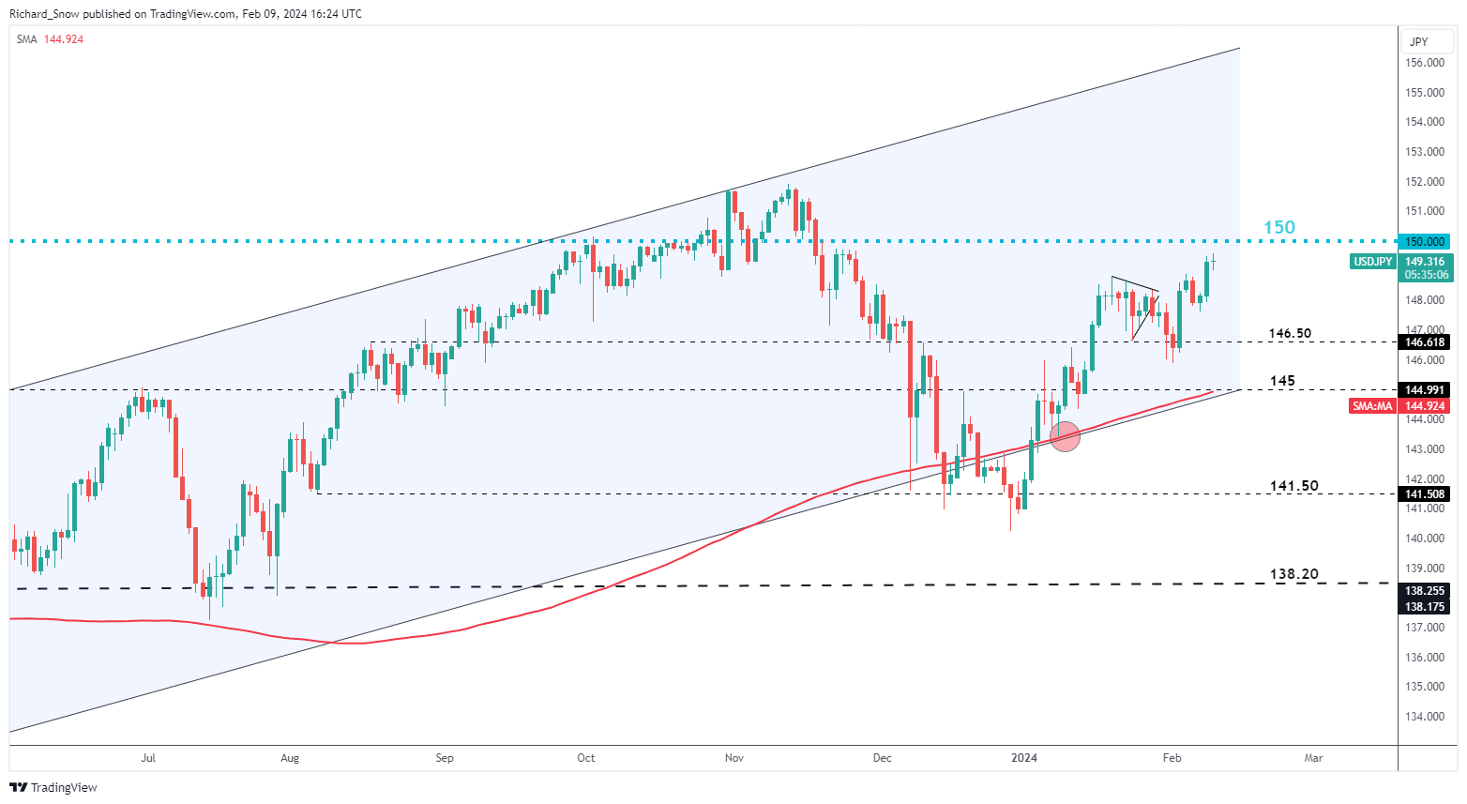Click the 143.000 price scale value
Viewport: 1467px width, 804px height.
point(1425,449)
